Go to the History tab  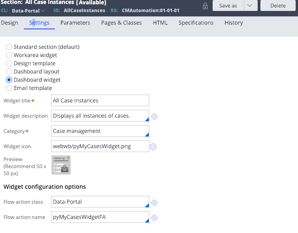click(234, 23)
